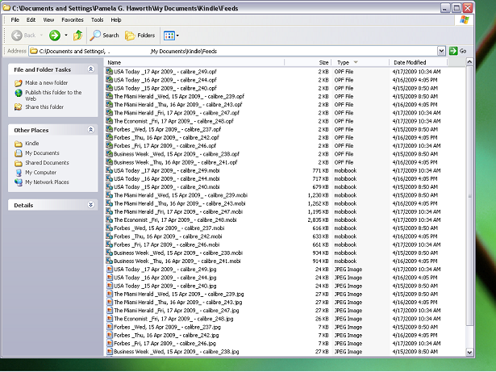The width and height of the screenshot is (496, 372).
Task: Click the green Forward arrow button
Action: click(x=55, y=36)
